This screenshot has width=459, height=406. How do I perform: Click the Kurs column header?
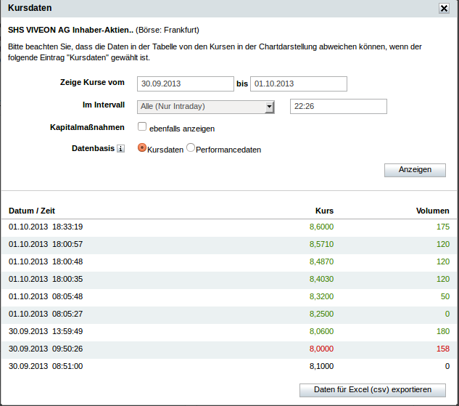pyautogui.click(x=324, y=211)
